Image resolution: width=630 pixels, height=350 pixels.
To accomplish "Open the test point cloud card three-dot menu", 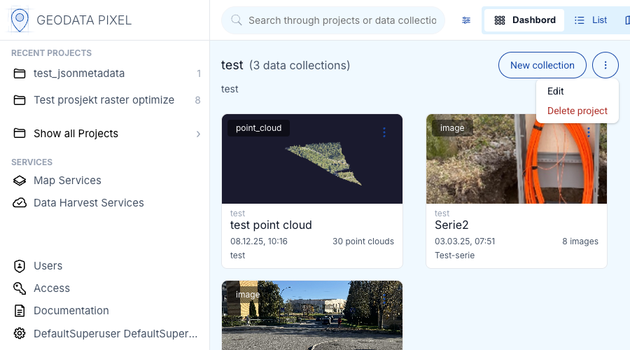I will pyautogui.click(x=384, y=132).
